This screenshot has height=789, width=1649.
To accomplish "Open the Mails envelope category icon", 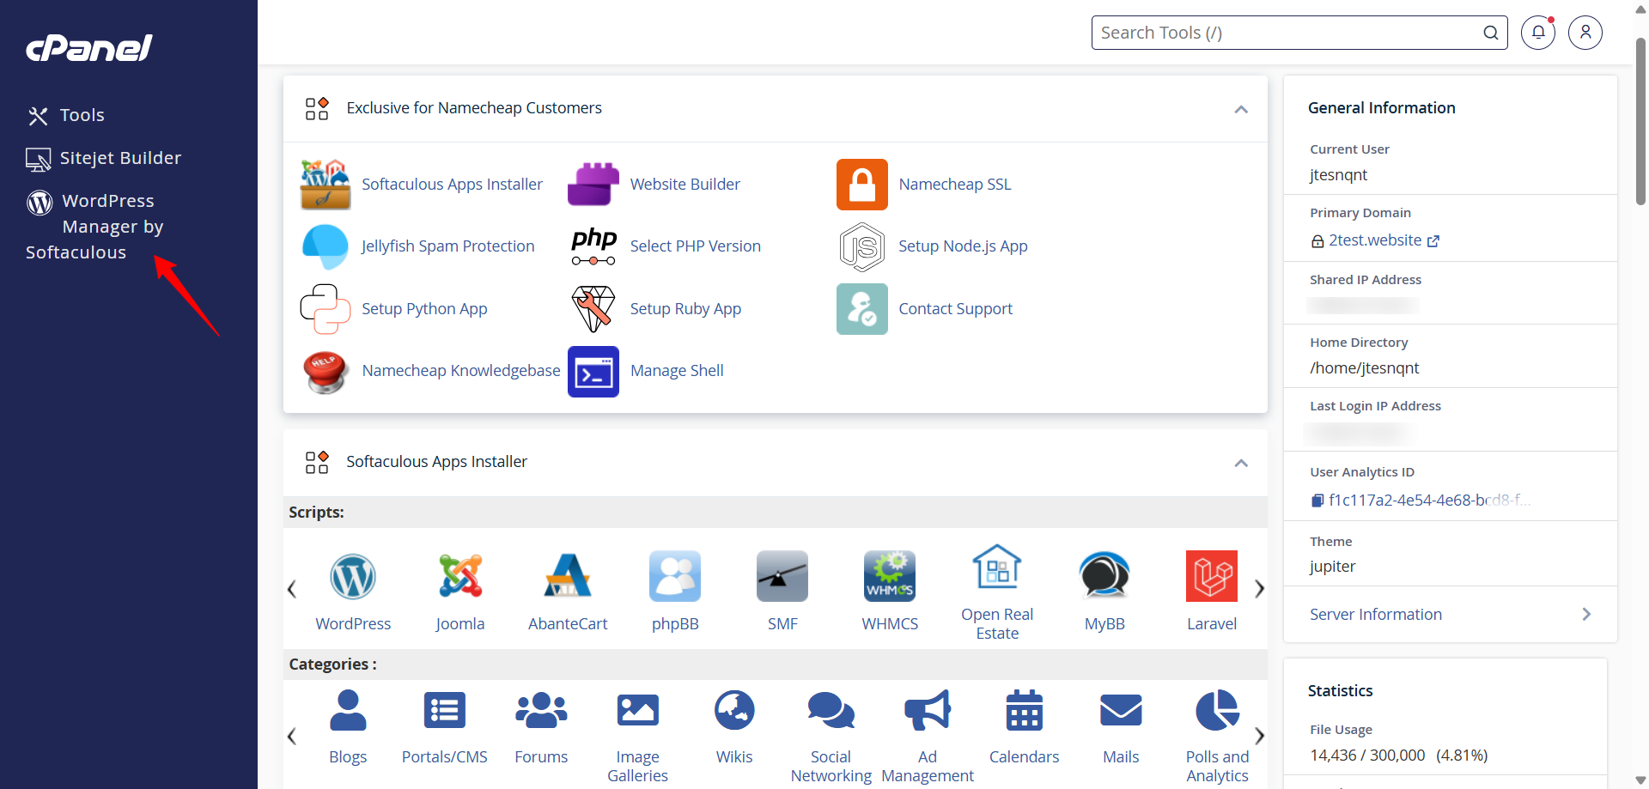I will point(1121,711).
